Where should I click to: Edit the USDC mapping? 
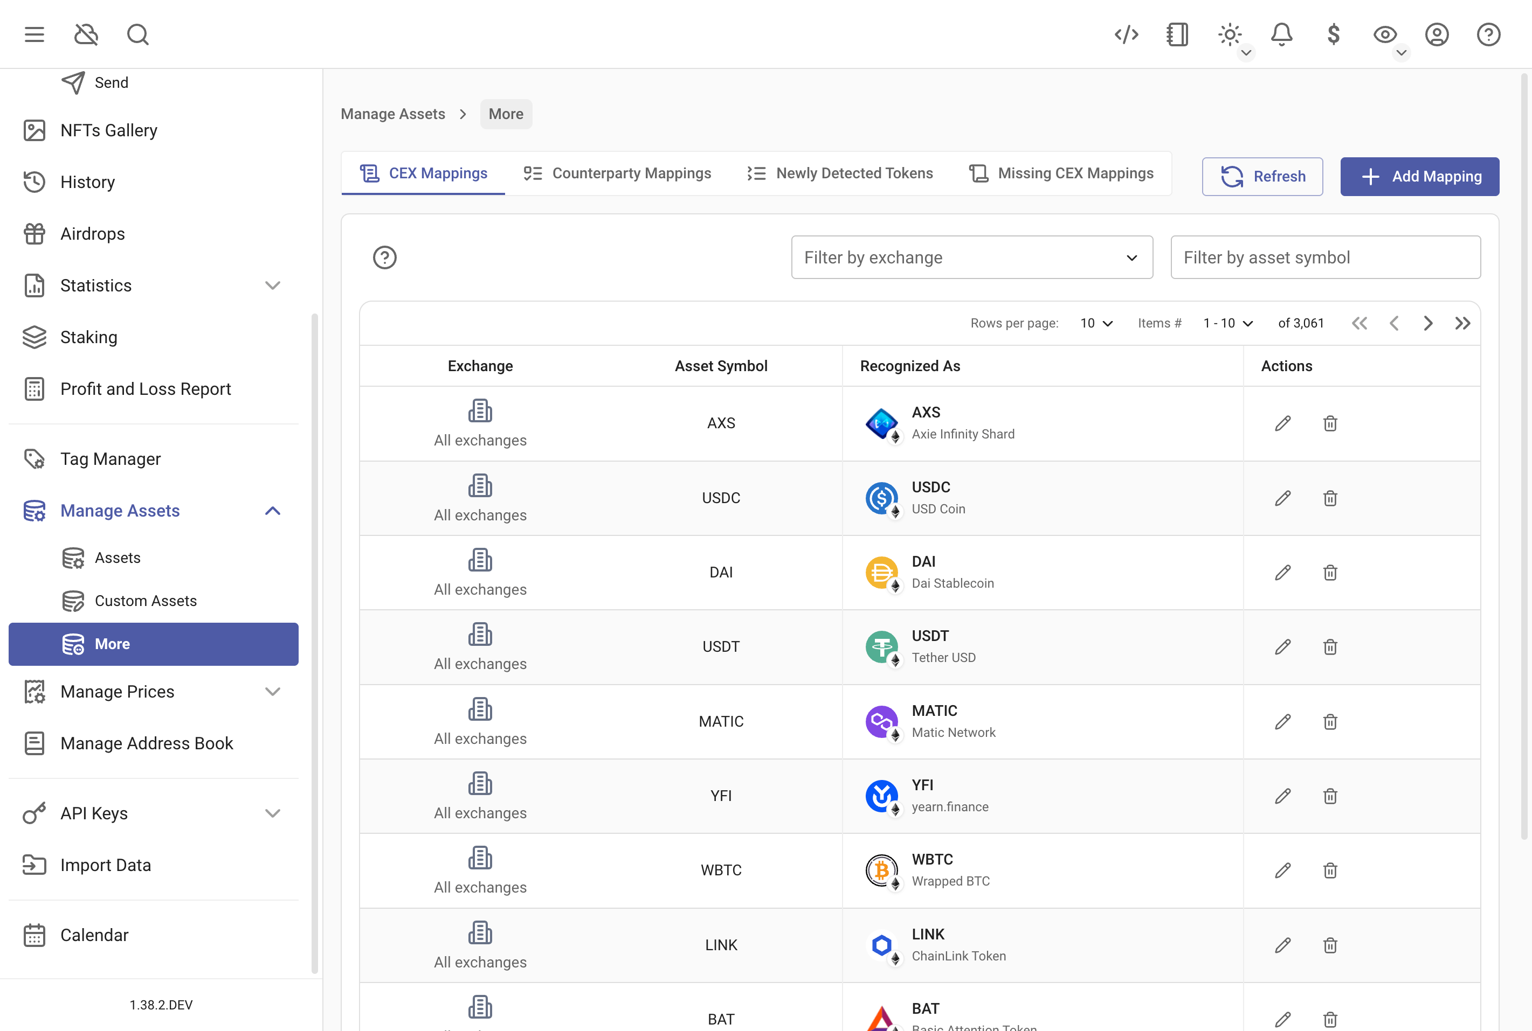coord(1282,498)
